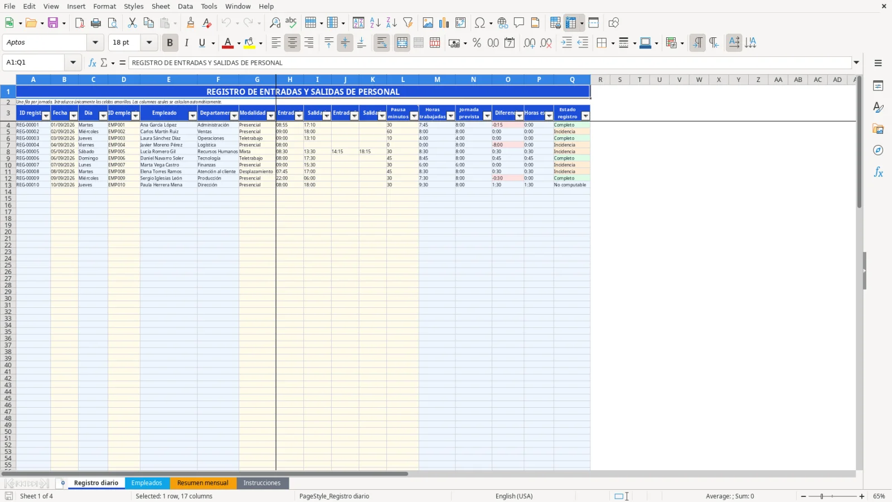
Task: Open Fecha column filter dropdown
Action: pos(74,115)
